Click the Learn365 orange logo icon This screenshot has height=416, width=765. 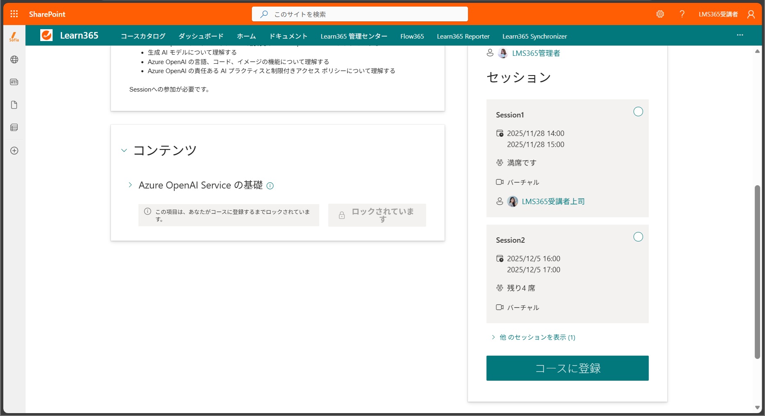coord(46,35)
